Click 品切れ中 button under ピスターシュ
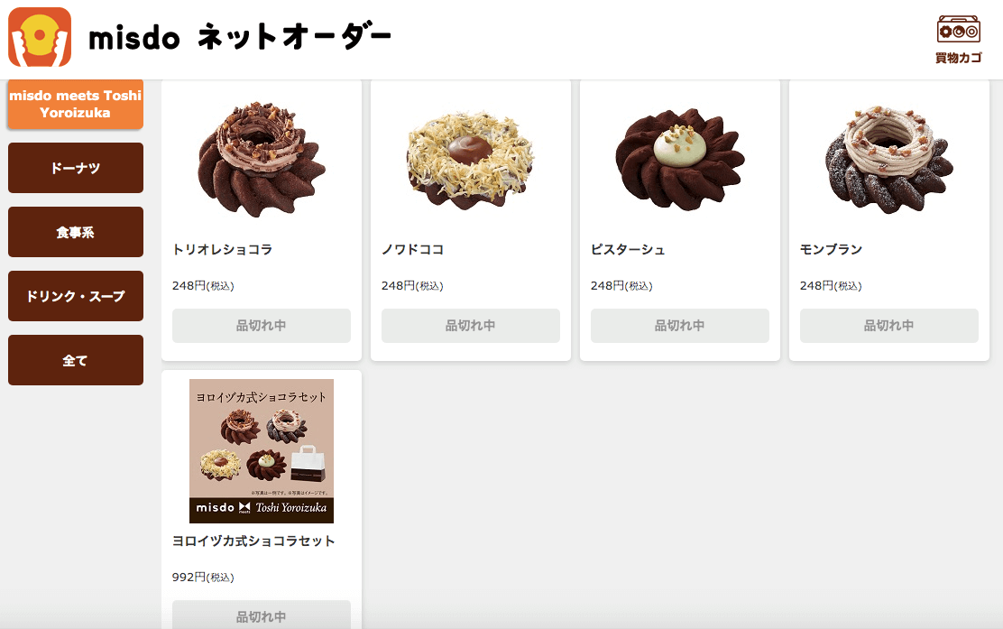The width and height of the screenshot is (1003, 629). [x=680, y=326]
